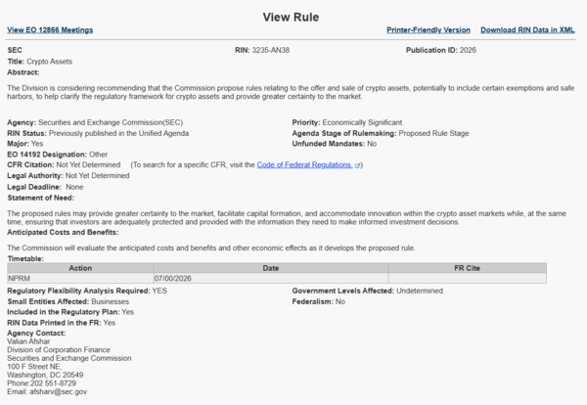The height and width of the screenshot is (405, 587).
Task: Click Small Entities Affected value Businesses
Action: point(110,301)
